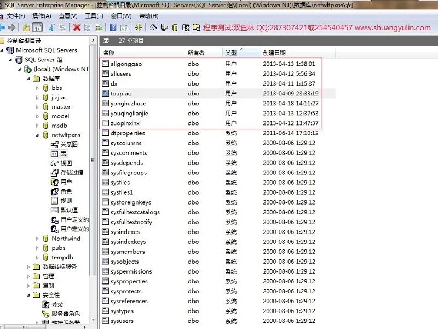Open the 窗口(W) menu

pos(121,16)
